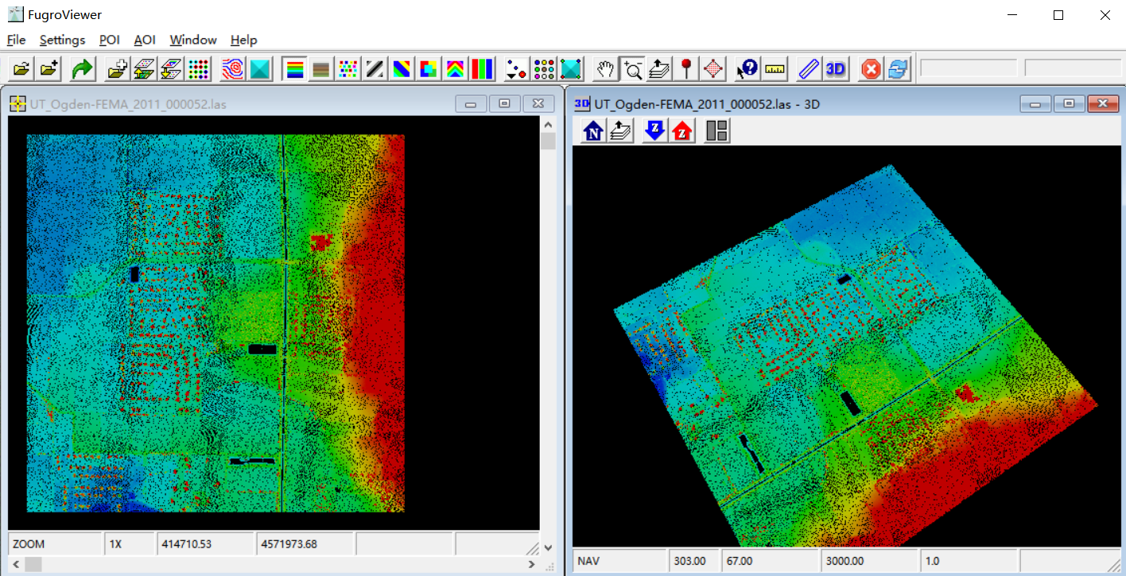Click the cyan TIN with corner points icon

[571, 69]
